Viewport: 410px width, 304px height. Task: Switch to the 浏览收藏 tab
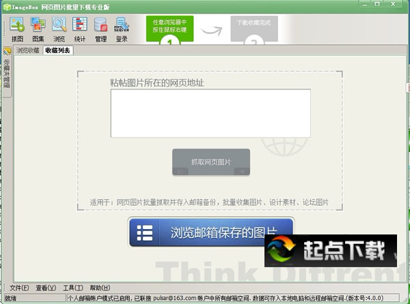(28, 50)
